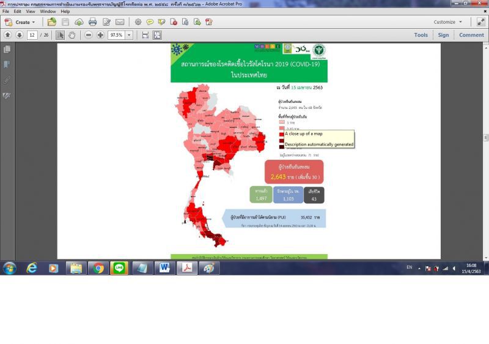Click the Open file folder icon
This screenshot has width=489, height=344.
[52, 22]
